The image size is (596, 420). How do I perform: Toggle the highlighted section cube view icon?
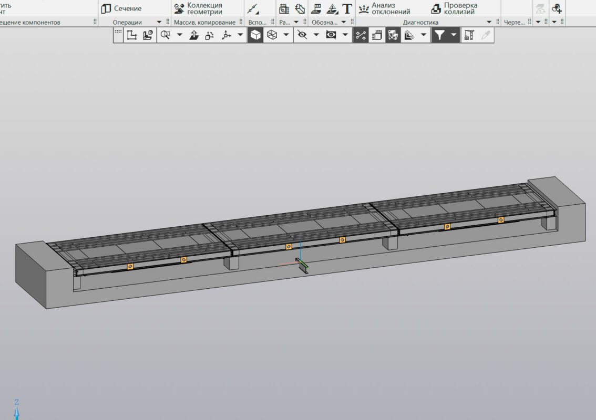[x=393, y=35]
